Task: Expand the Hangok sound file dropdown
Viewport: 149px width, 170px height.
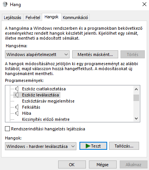Action: click(x=41, y=146)
